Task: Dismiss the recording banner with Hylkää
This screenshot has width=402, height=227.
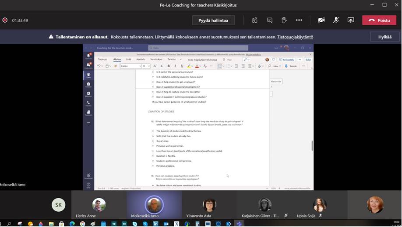Action: point(385,37)
